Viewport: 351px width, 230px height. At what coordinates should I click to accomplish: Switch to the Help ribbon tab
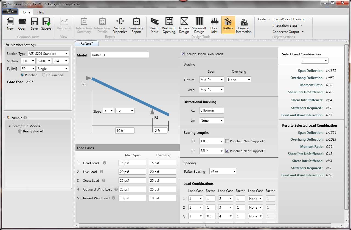tap(41, 12)
